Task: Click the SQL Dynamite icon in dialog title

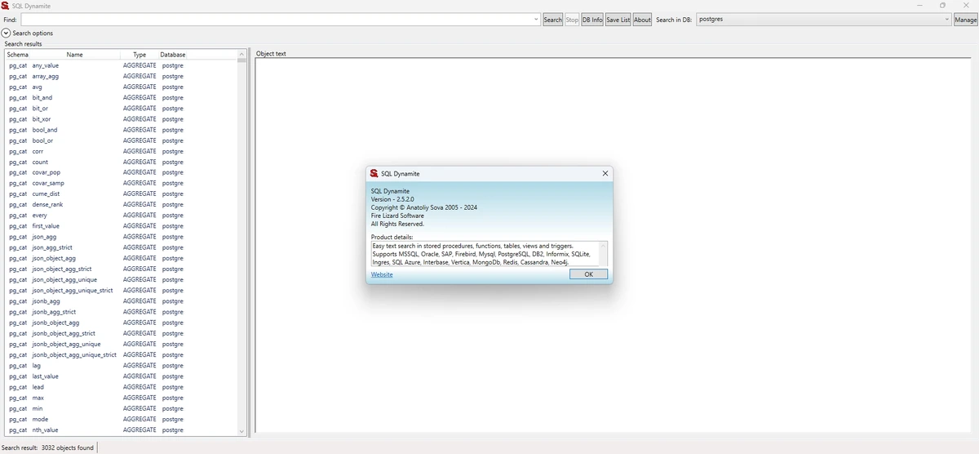Action: [374, 173]
